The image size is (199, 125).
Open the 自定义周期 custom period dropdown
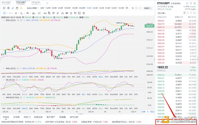33,8
